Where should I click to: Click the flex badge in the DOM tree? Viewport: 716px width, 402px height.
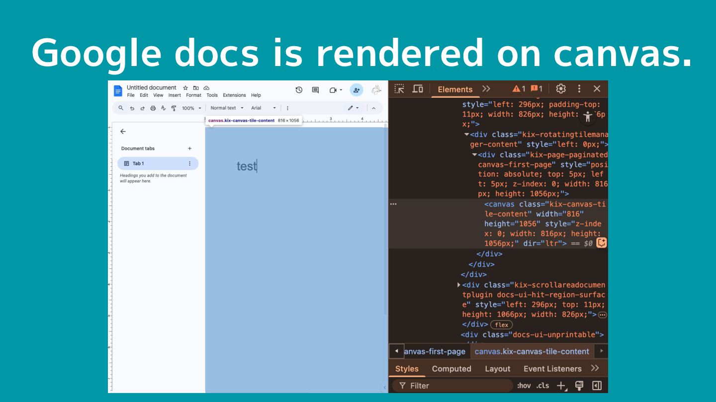(502, 325)
